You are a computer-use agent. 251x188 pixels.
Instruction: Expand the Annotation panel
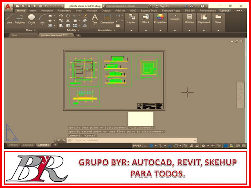pyautogui.click(x=107, y=30)
